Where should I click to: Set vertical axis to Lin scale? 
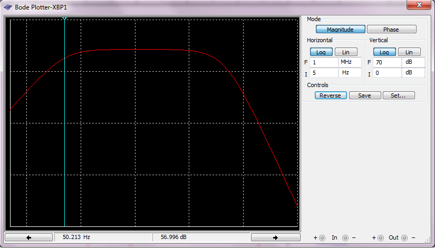(409, 52)
